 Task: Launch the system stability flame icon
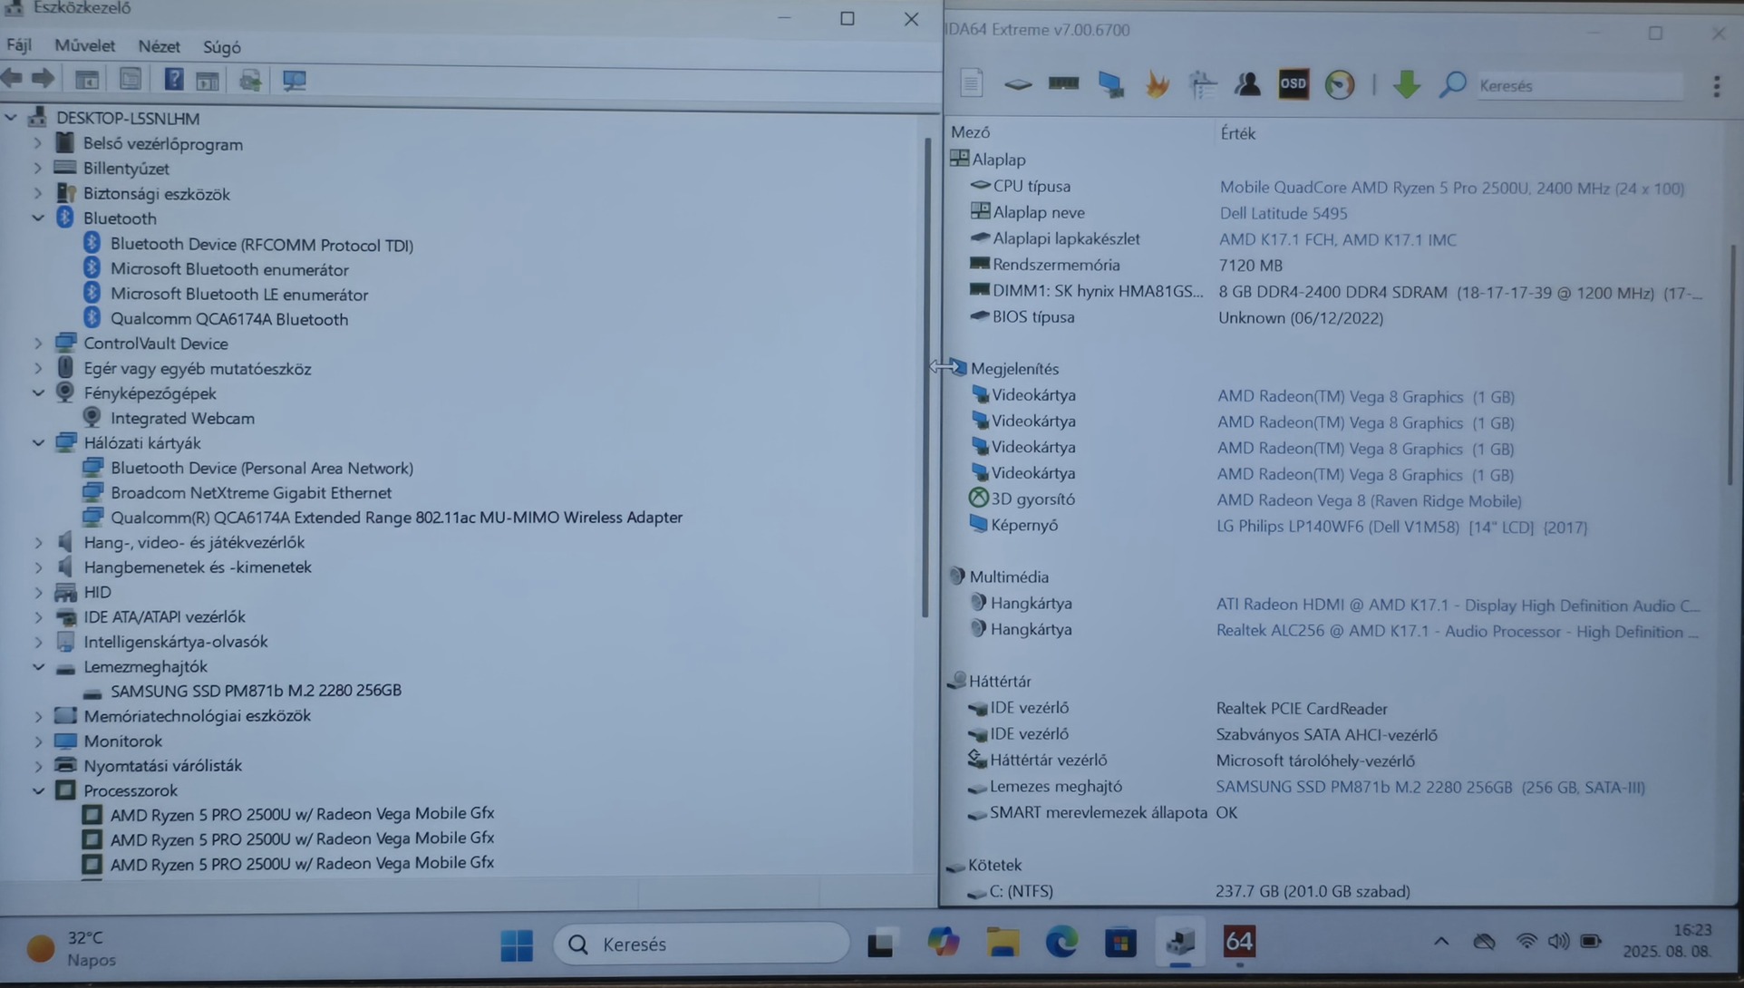1157,84
